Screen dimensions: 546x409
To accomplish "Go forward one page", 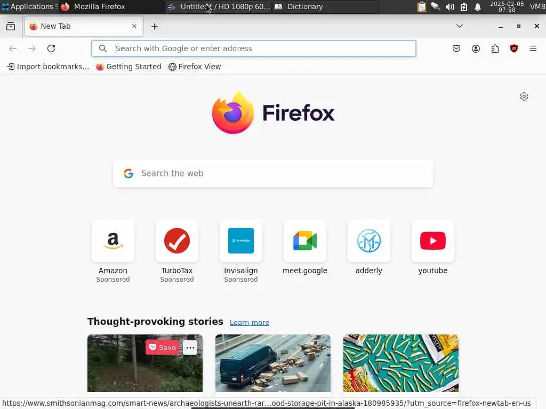I will coord(32,48).
